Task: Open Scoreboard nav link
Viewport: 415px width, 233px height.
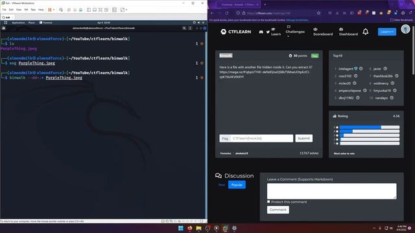Action: point(323,32)
